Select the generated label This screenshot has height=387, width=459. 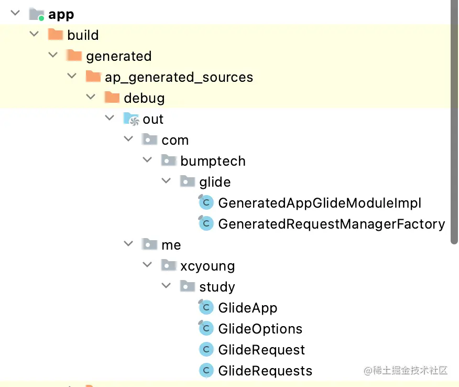point(119,56)
